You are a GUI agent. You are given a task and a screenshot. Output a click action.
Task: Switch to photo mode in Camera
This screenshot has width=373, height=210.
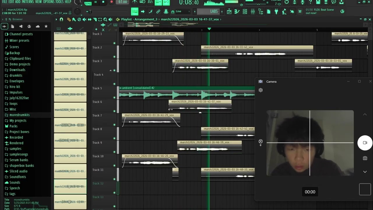click(365, 158)
